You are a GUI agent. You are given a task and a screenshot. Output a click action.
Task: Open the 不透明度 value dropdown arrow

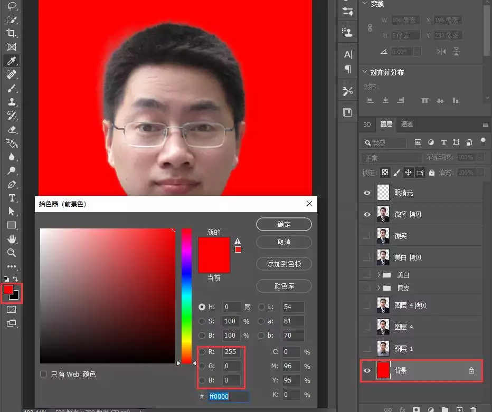tap(480, 157)
